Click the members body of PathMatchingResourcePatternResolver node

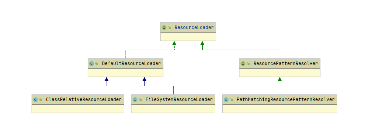[280, 109]
